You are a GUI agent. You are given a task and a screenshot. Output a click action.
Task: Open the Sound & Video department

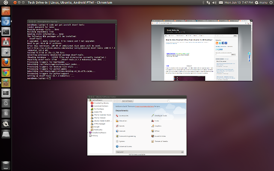tap(158, 136)
